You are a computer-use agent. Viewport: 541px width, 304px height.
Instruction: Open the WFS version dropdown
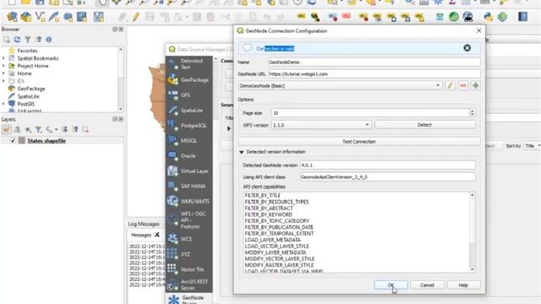321,125
